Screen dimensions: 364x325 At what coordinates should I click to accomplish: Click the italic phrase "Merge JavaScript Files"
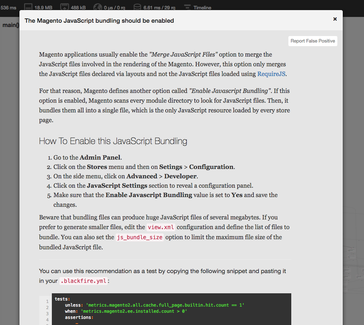183,54
